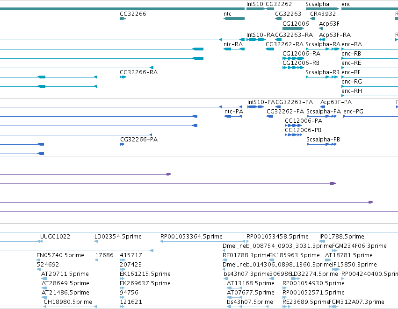Select the Scsalpha gene label

coord(317,4)
